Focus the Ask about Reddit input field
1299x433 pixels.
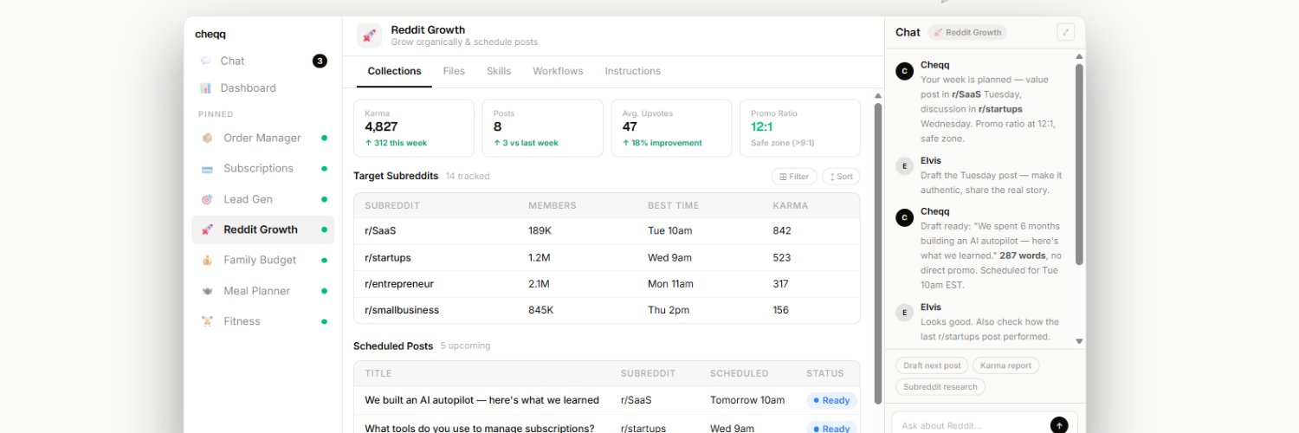[x=972, y=425]
